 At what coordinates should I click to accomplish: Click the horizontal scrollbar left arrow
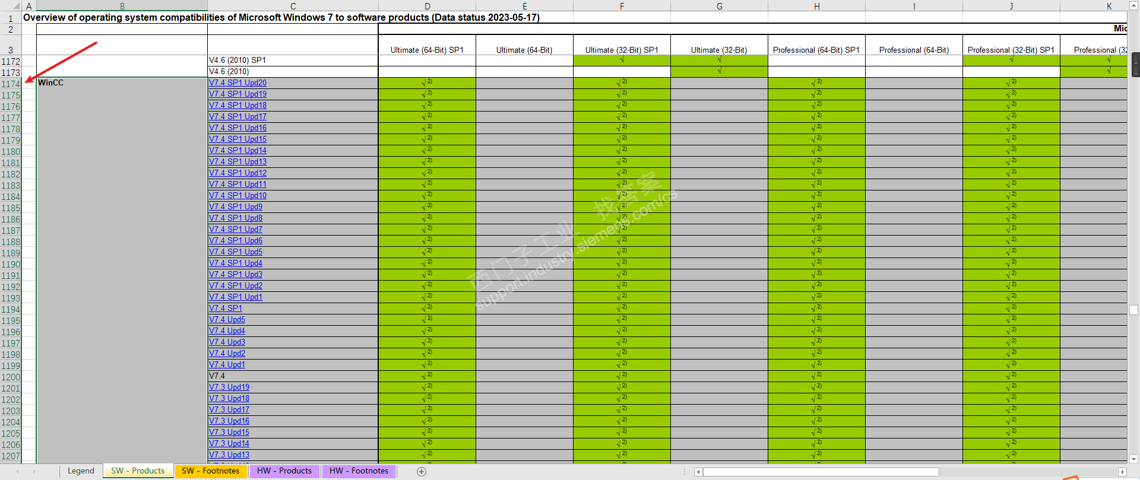pyautogui.click(x=699, y=472)
